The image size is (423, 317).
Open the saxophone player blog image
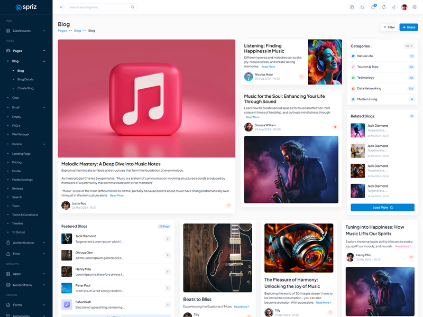pos(291,170)
